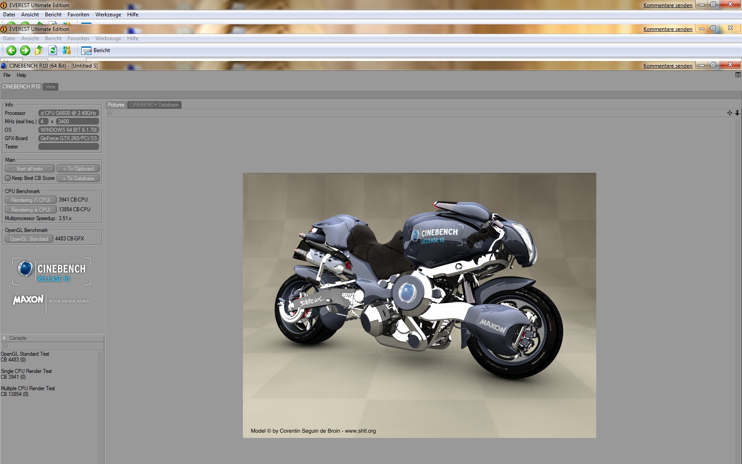Click Multiple CPU Render Test console line
Viewport: 742px width, 464px height.
tap(28, 388)
